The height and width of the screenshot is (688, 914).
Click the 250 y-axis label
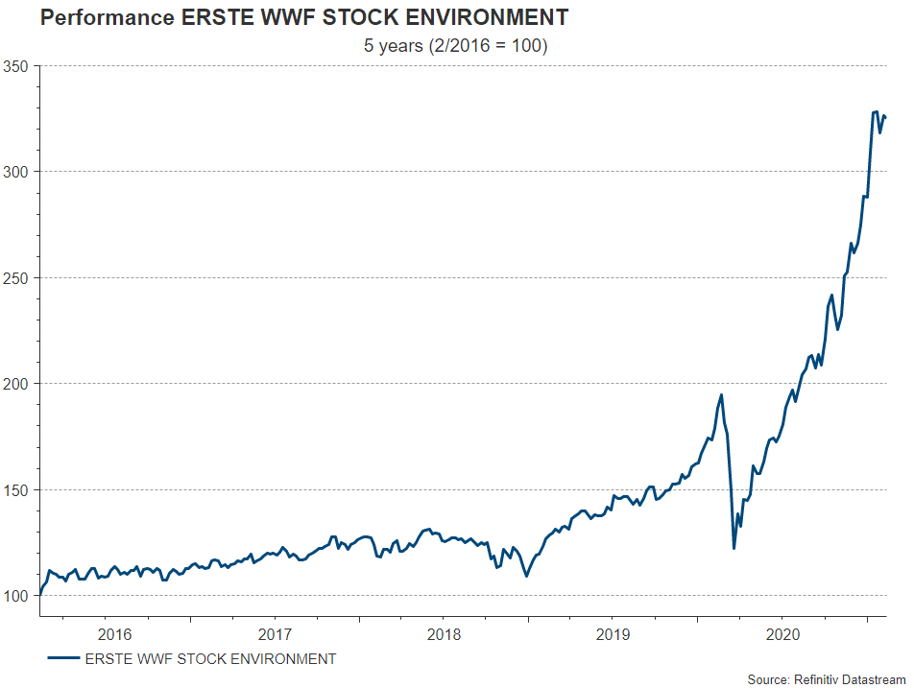[18, 278]
